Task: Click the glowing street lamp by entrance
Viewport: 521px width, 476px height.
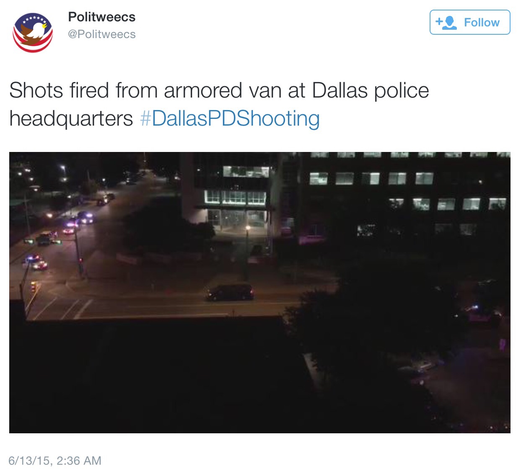Action: point(248,229)
